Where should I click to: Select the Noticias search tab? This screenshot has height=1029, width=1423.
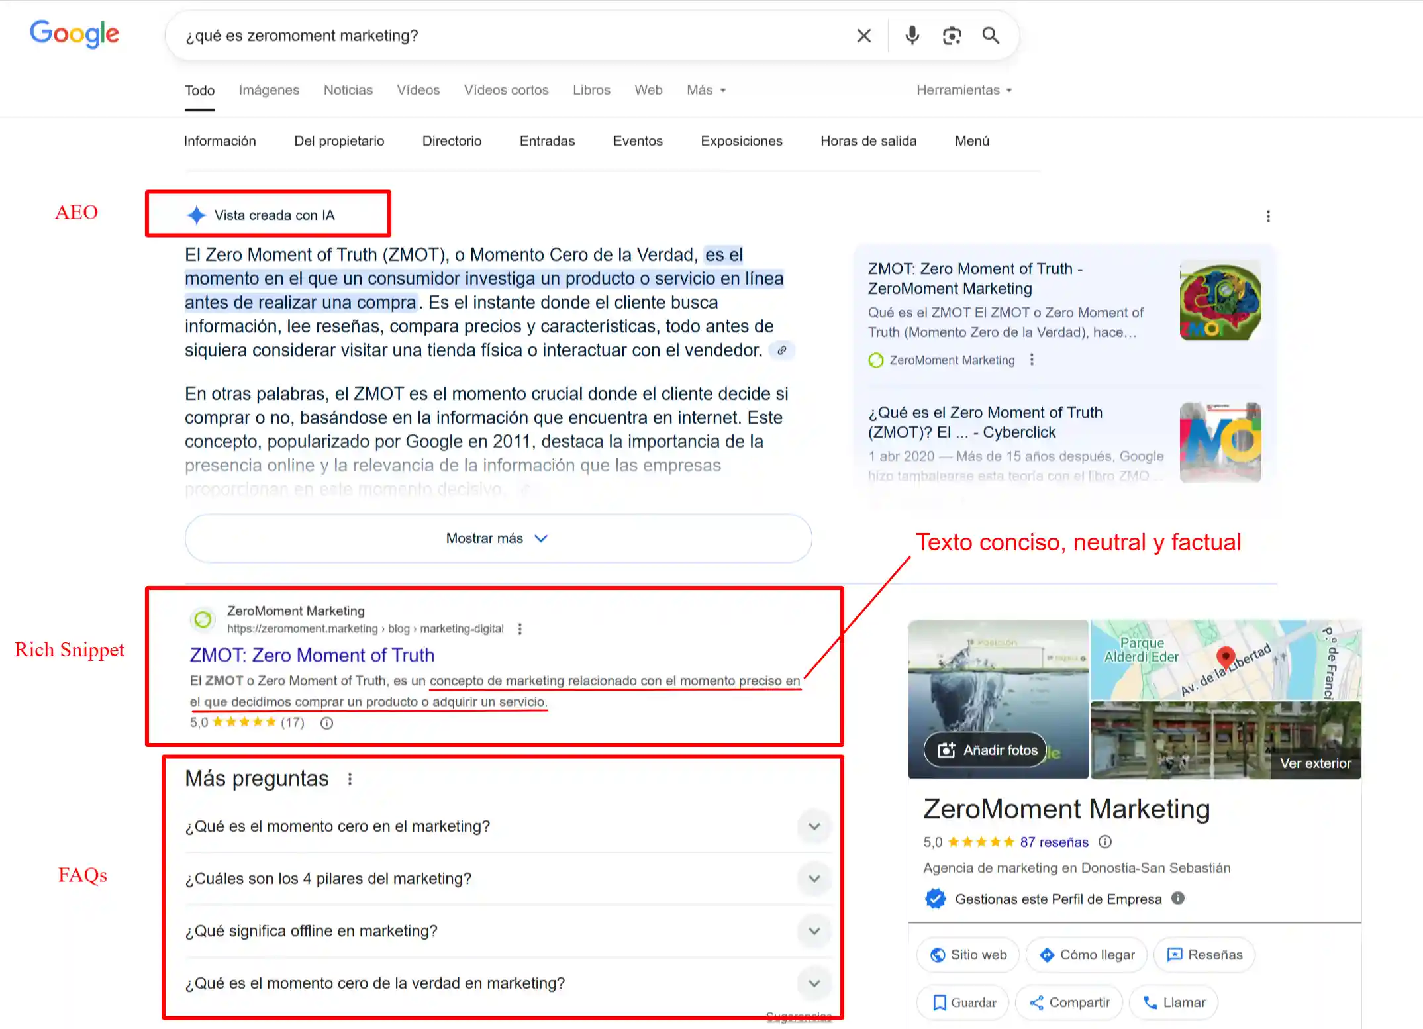348,90
